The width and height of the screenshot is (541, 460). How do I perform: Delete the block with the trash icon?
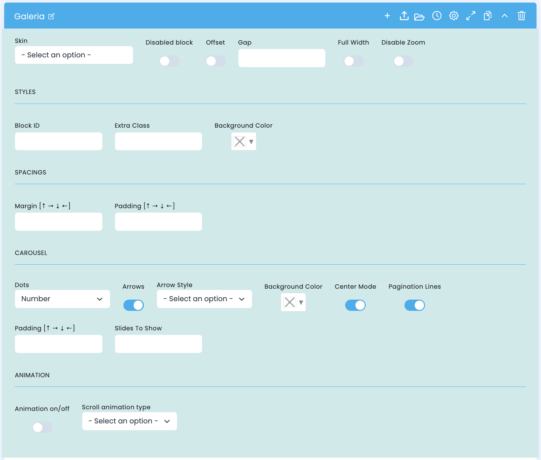point(521,16)
